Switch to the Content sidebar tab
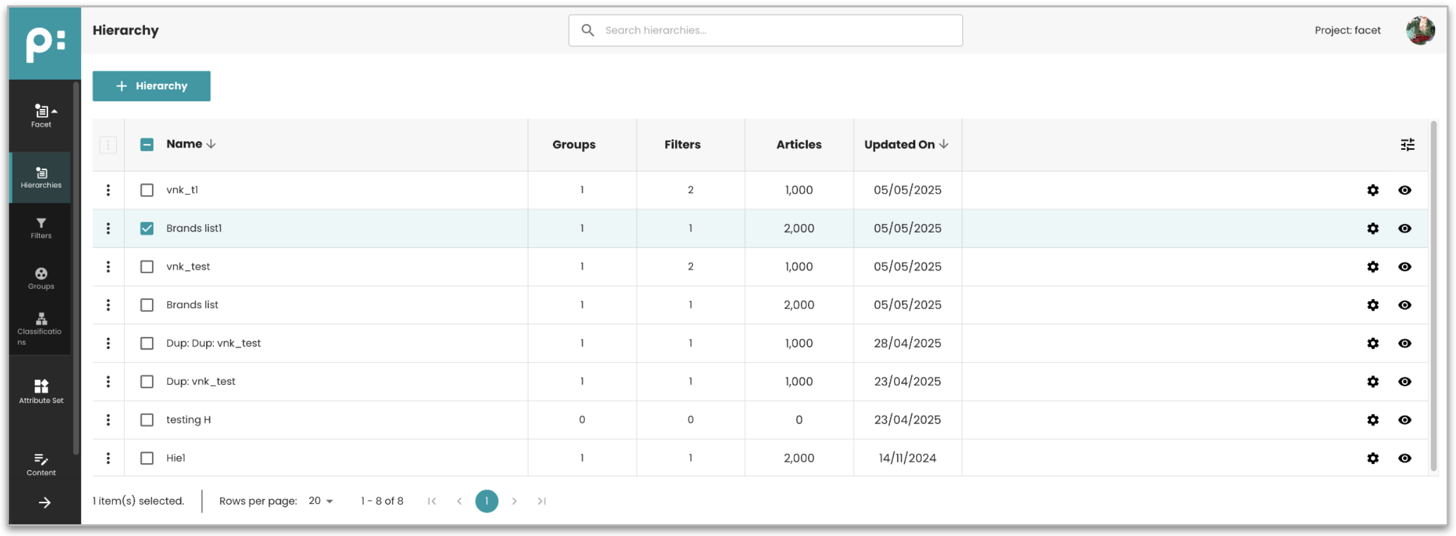 coord(41,464)
